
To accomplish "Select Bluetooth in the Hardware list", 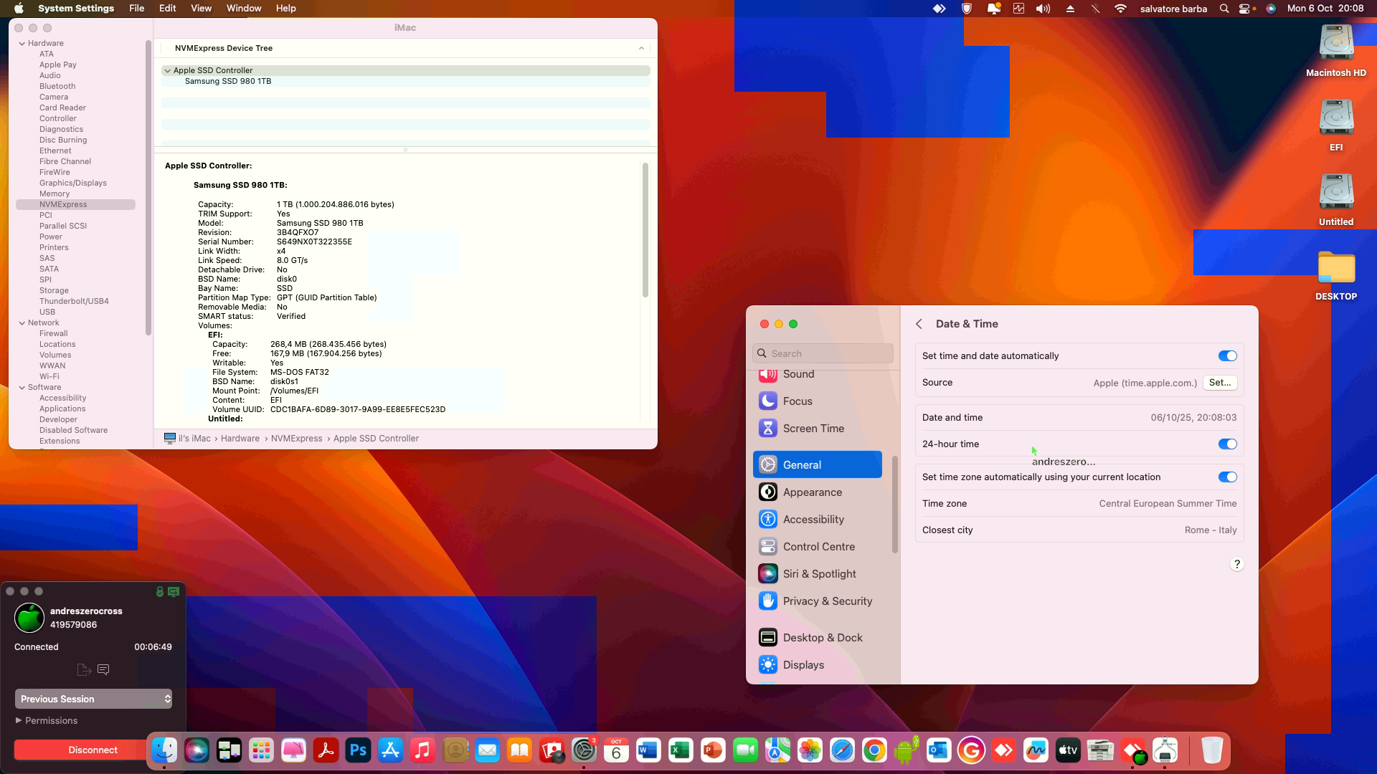I will pos(57,86).
